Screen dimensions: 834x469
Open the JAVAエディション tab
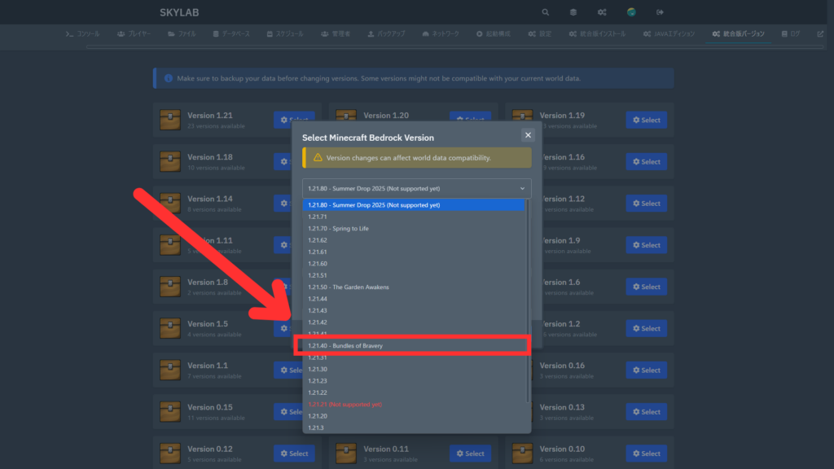point(669,34)
